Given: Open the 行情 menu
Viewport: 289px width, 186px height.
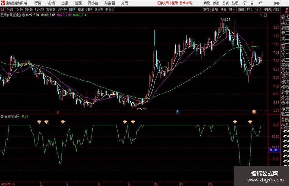Looking at the screenshot, I should pyautogui.click(x=38, y=3).
